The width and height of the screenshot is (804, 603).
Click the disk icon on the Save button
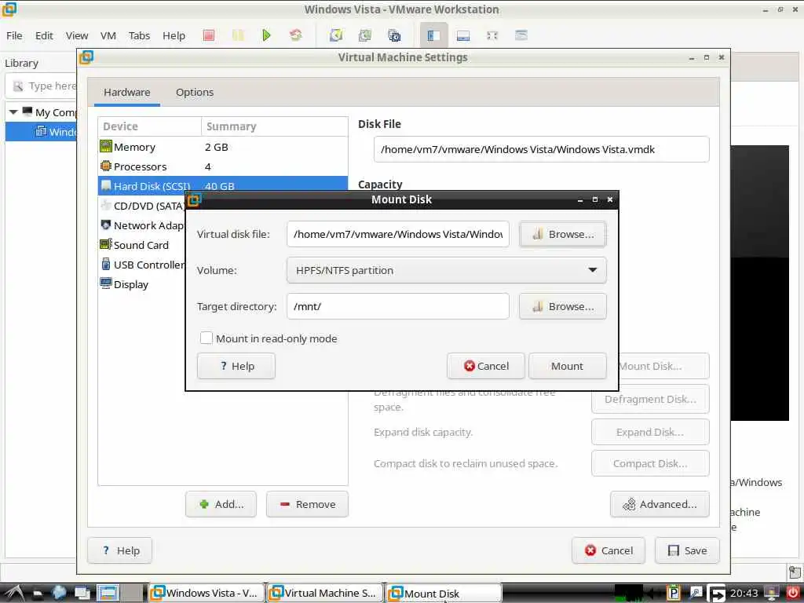(x=673, y=550)
